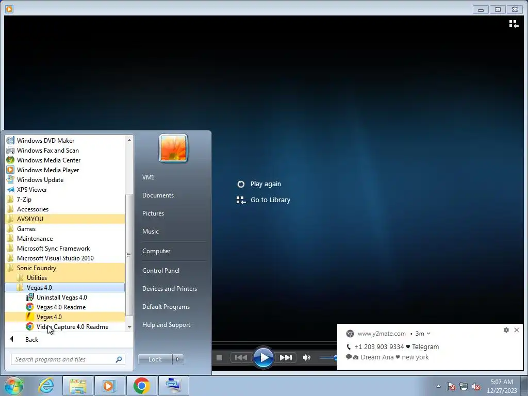Open Pictures from Start menu
This screenshot has height=396, width=528.
(x=153, y=213)
